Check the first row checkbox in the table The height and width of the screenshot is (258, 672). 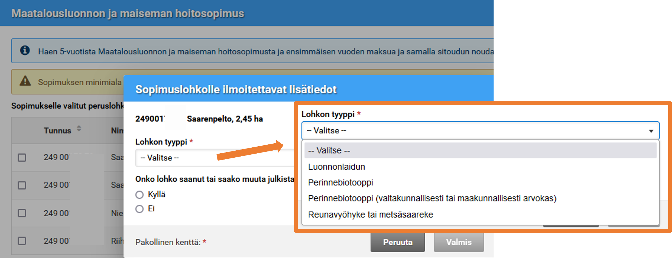[22, 157]
